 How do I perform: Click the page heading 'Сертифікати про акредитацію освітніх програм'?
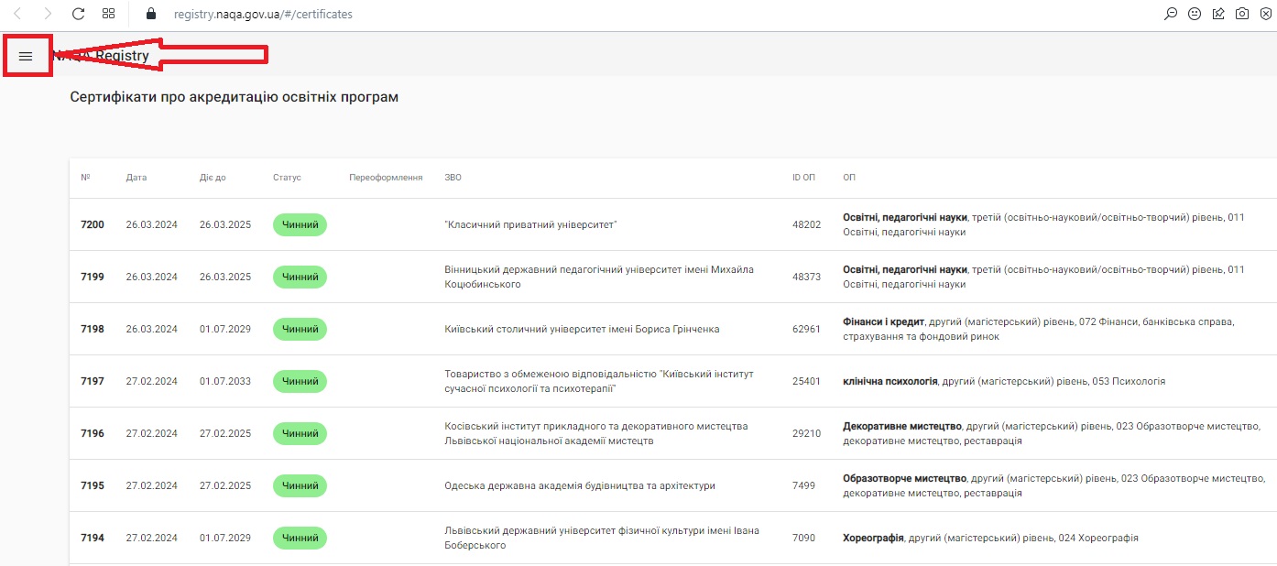tap(235, 96)
